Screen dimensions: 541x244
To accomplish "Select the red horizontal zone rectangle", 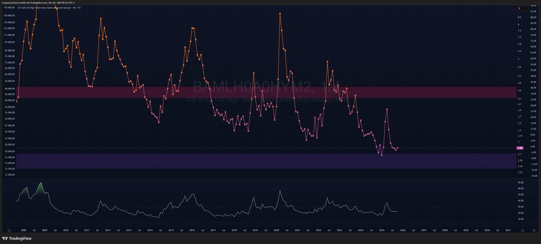I will [x=266, y=92].
